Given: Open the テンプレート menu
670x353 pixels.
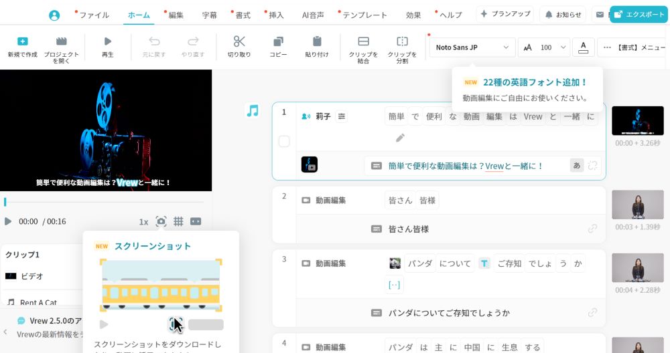Looking at the screenshot, I should coord(364,15).
